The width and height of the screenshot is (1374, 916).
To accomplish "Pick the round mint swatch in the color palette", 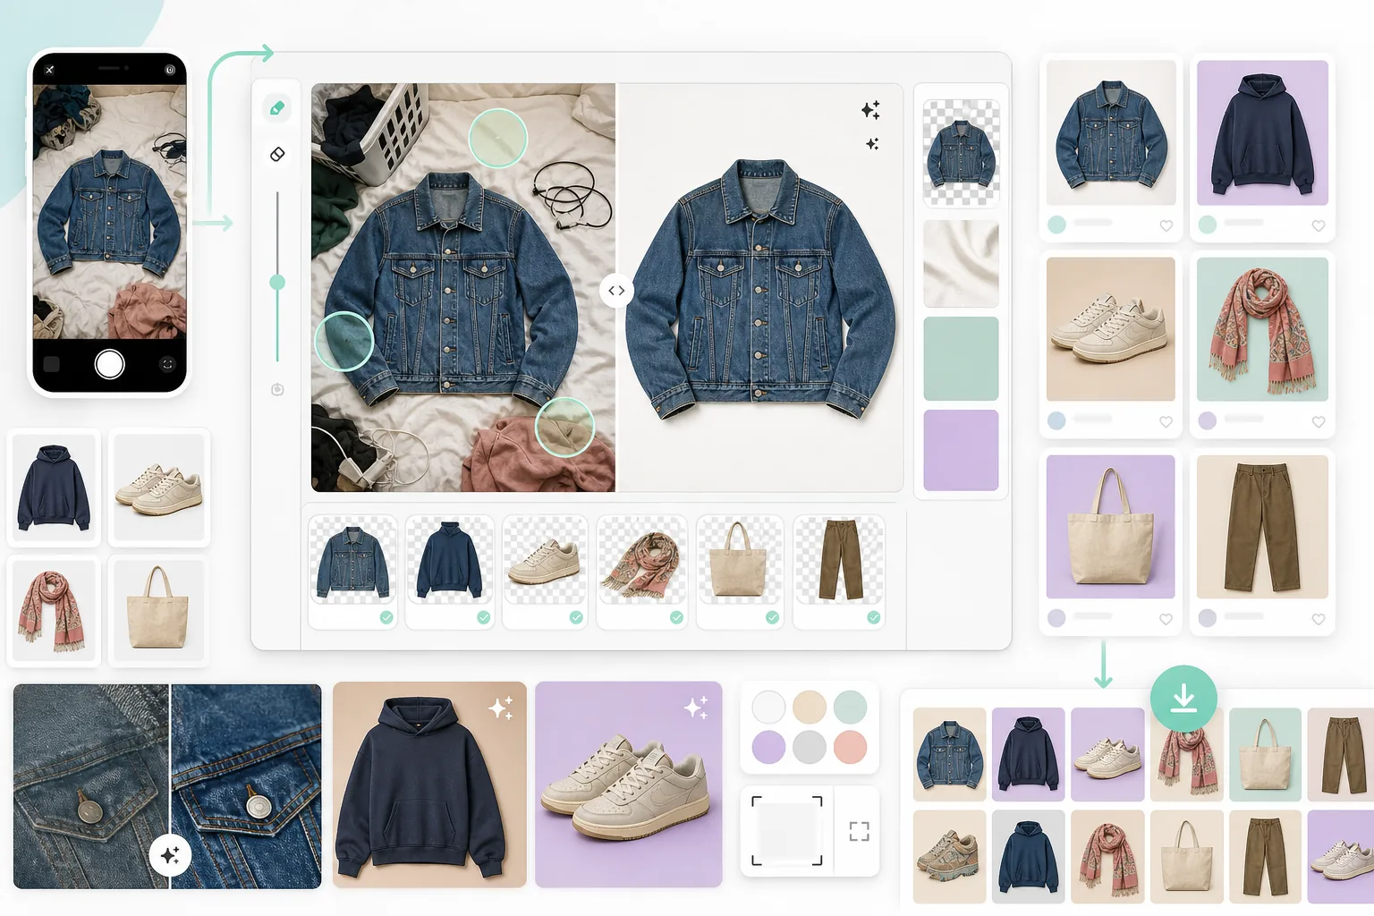I will [851, 707].
